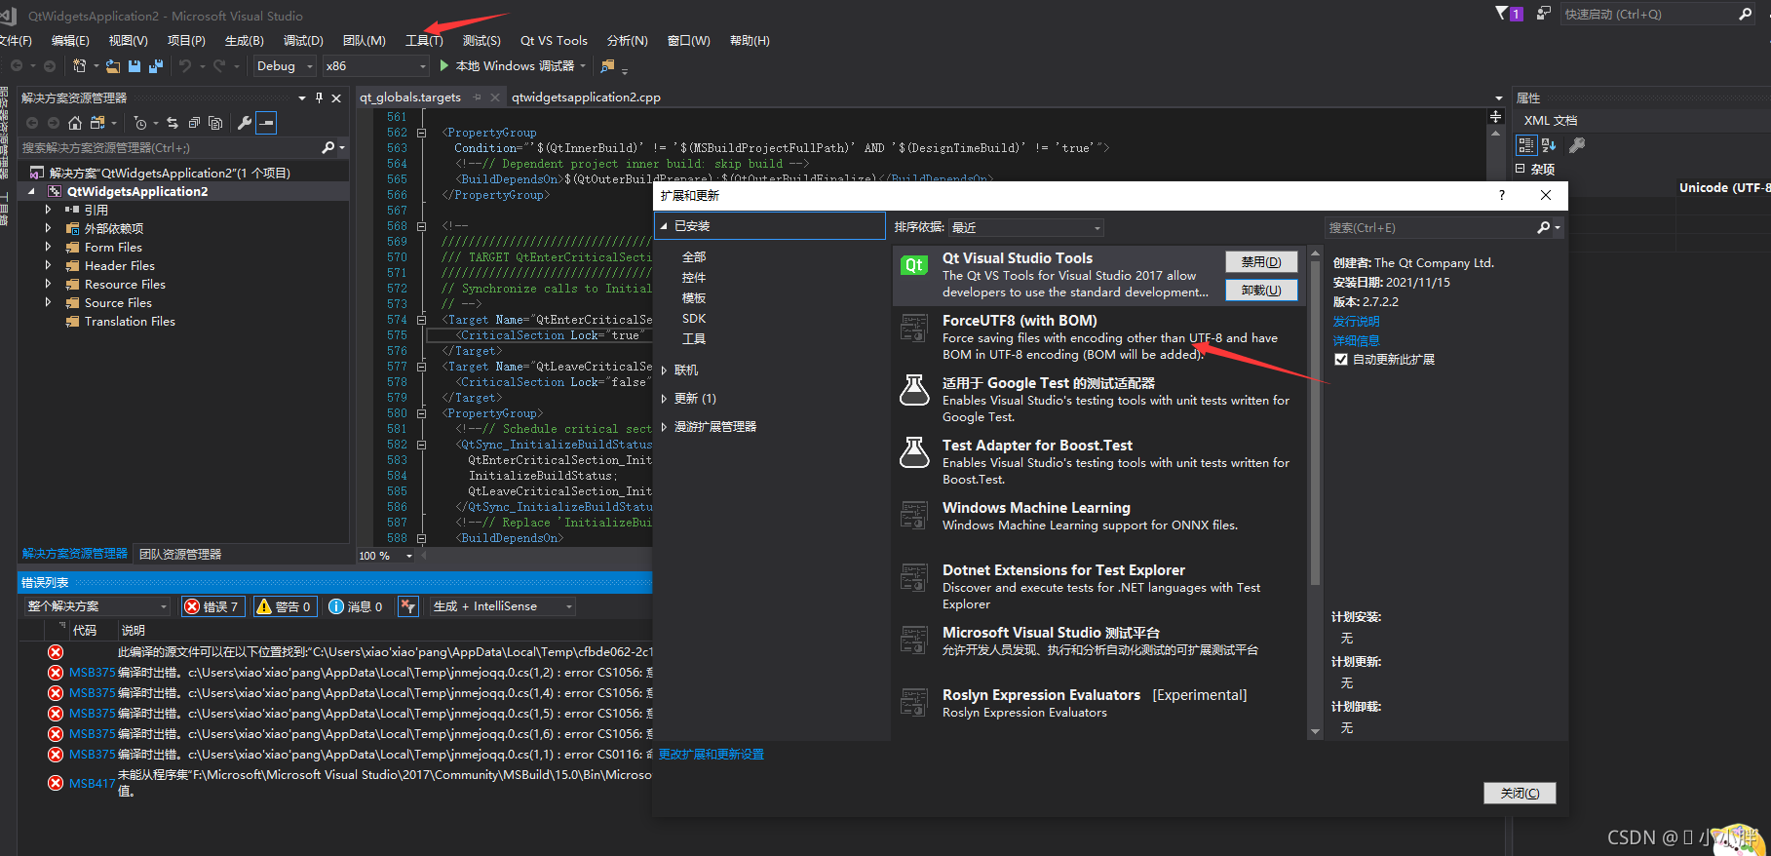Open the Debug configuration dropdown
The height and width of the screenshot is (856, 1771).
tap(284, 66)
